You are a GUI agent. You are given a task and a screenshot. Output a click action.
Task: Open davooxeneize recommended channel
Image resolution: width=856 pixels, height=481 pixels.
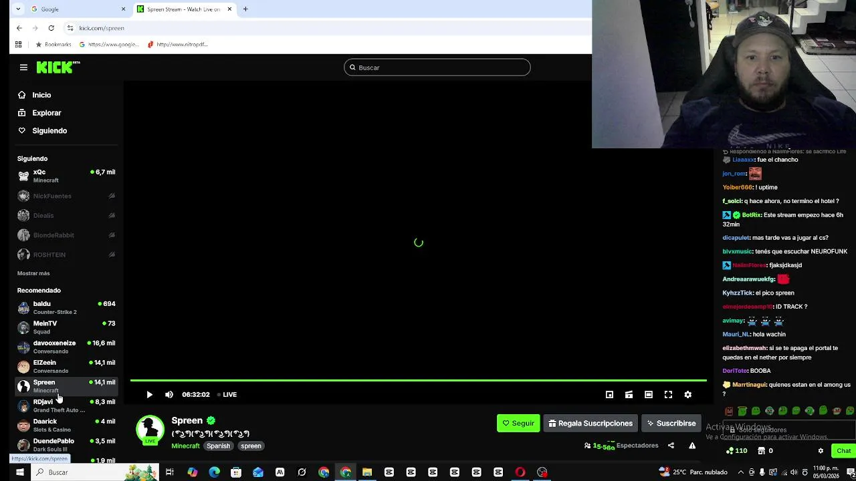[x=66, y=347]
